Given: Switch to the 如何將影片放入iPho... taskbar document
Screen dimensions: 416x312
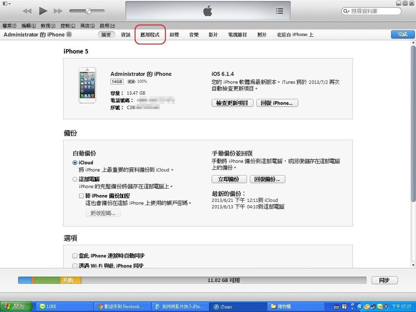Looking at the screenshot, I should [x=180, y=306].
